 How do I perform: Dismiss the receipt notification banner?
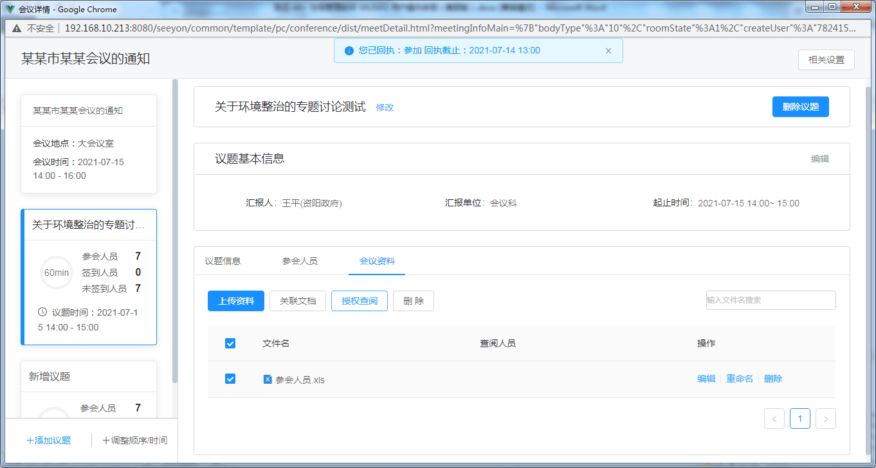coord(608,51)
